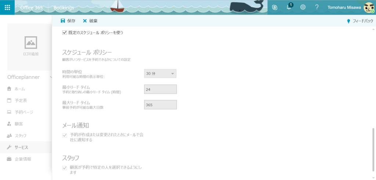Click the user avatar picture
The height and width of the screenshot is (180, 376).
coord(369,8)
